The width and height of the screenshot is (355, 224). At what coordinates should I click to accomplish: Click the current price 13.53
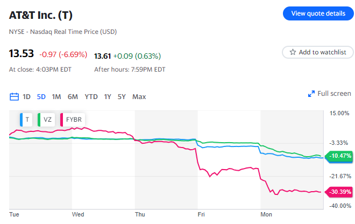click(22, 53)
